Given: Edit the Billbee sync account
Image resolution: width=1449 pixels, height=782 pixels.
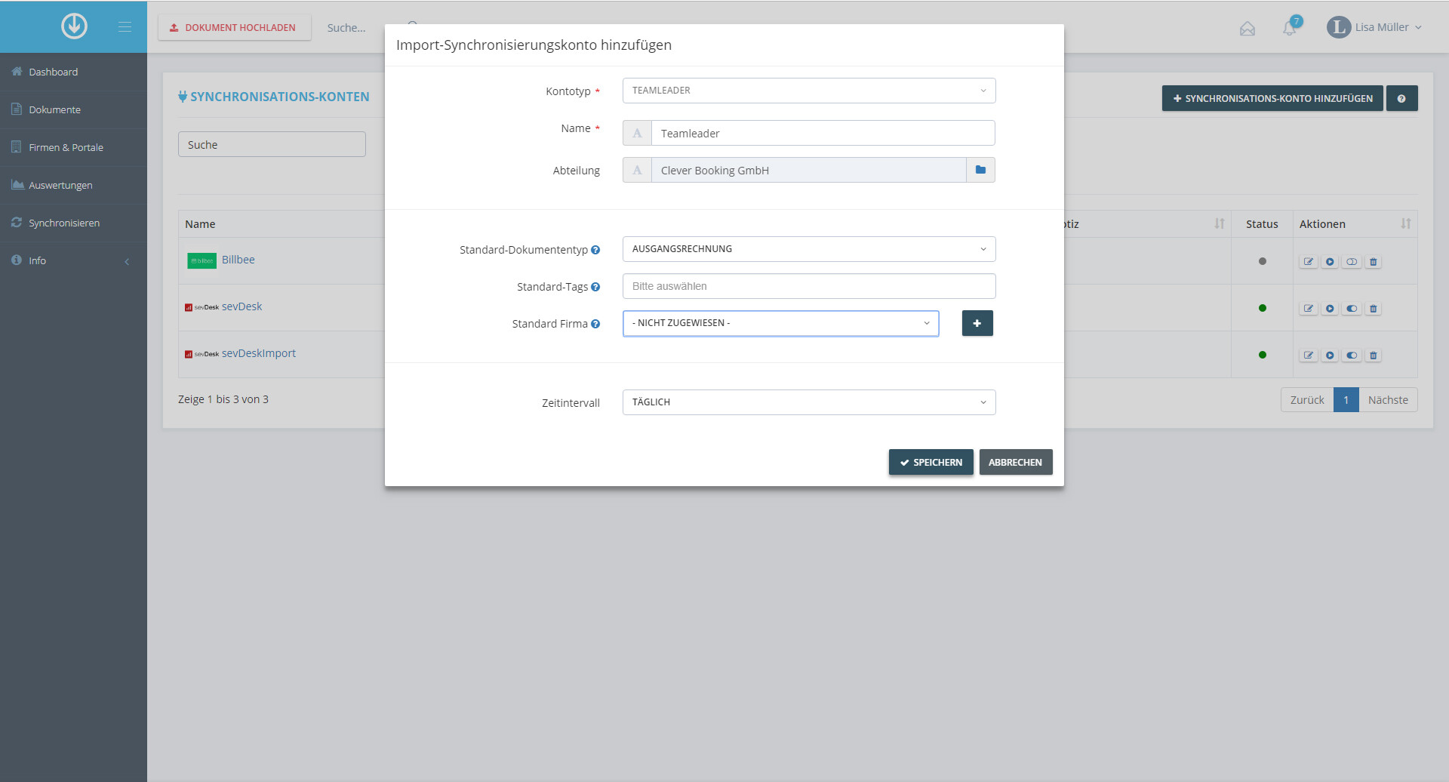Looking at the screenshot, I should (1309, 262).
